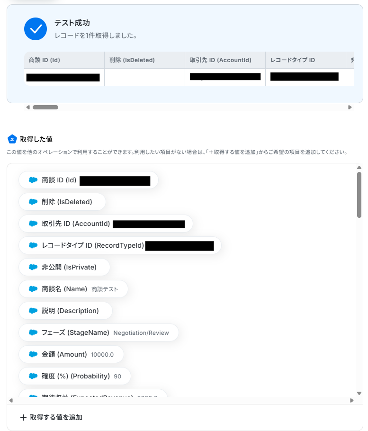
Task: Click 取得する値を追加 to add a value
Action: tap(52, 417)
